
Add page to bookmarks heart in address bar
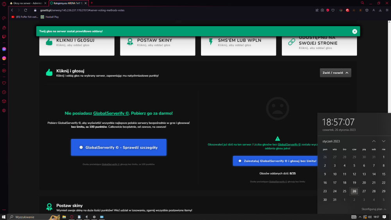(333, 10)
